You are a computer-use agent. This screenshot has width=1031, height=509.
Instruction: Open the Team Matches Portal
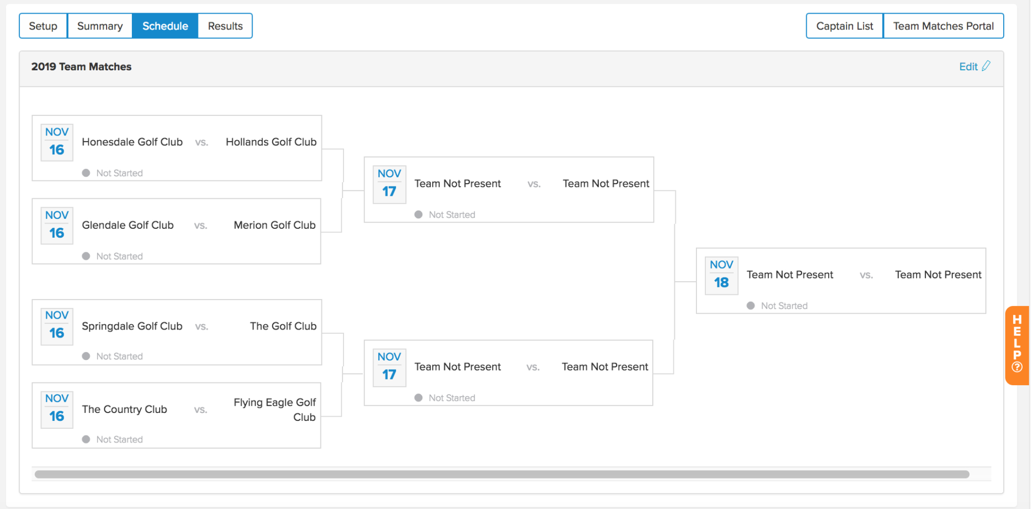click(x=943, y=25)
